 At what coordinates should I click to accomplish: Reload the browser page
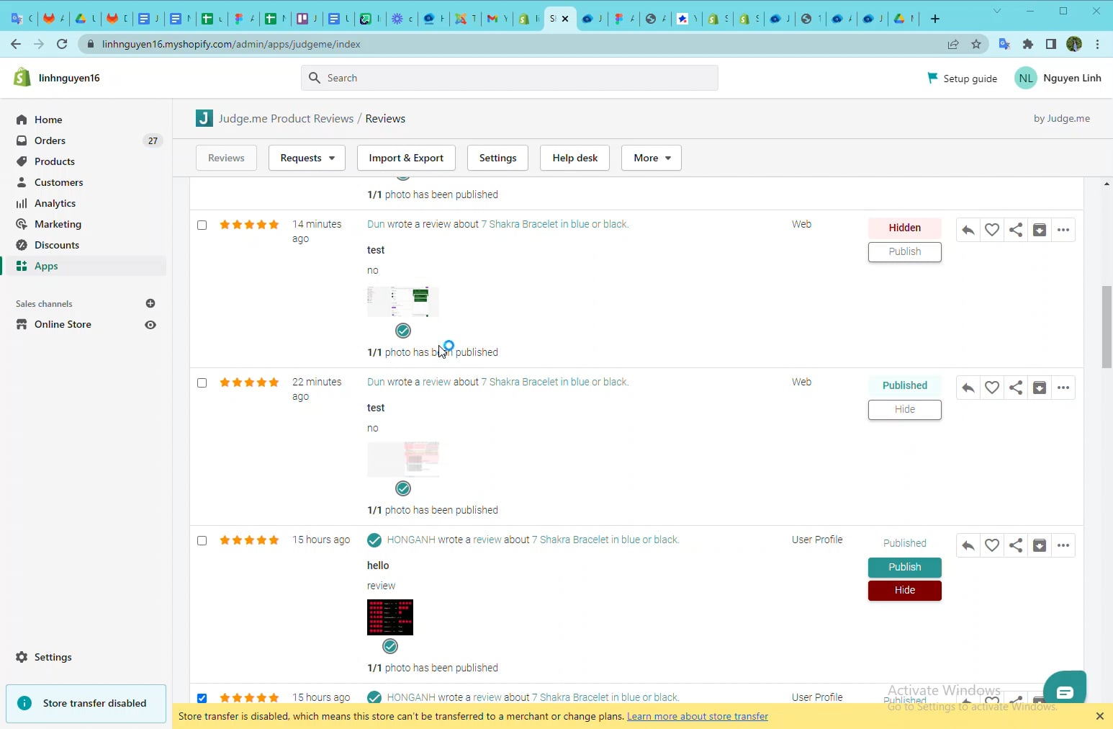[62, 44]
